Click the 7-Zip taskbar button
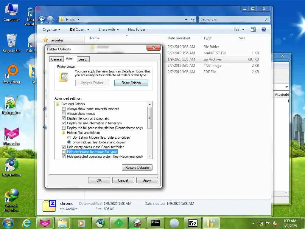 [x=192, y=223]
